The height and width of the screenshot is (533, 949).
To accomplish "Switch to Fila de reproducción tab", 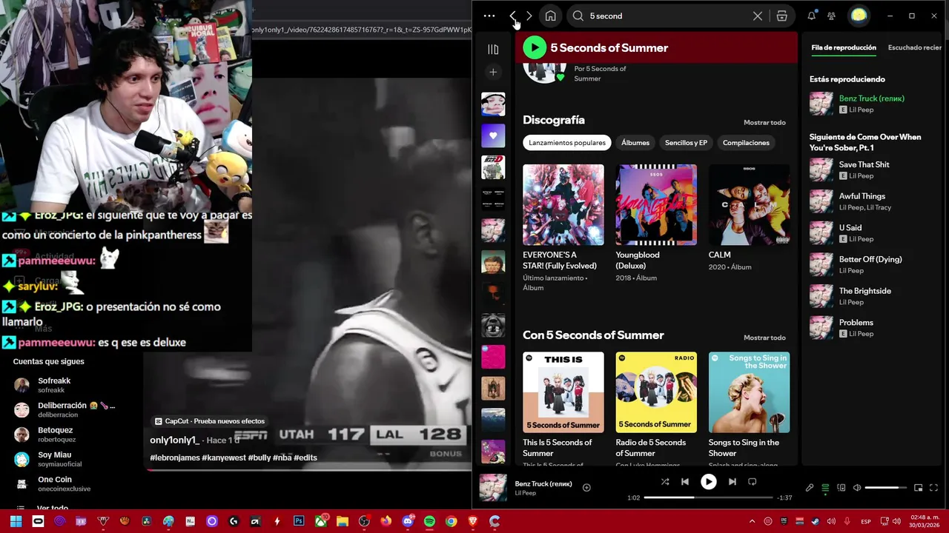I will point(844,47).
